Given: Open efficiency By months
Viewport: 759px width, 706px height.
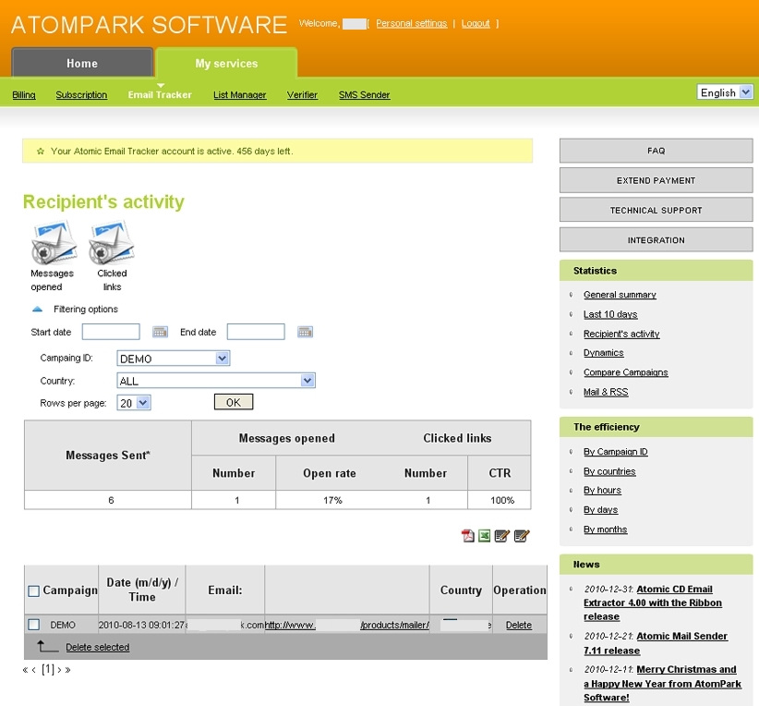Looking at the screenshot, I should coord(605,529).
